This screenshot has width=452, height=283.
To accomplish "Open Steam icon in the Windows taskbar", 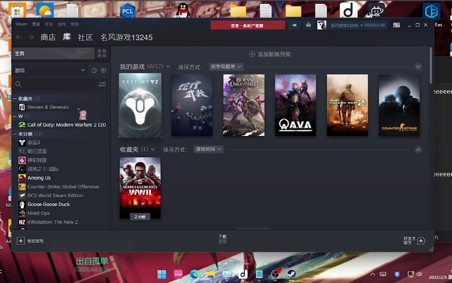I will click(x=292, y=274).
